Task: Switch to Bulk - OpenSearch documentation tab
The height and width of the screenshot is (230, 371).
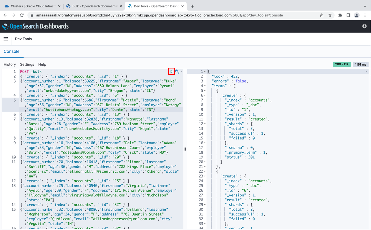Action: [x=94, y=6]
